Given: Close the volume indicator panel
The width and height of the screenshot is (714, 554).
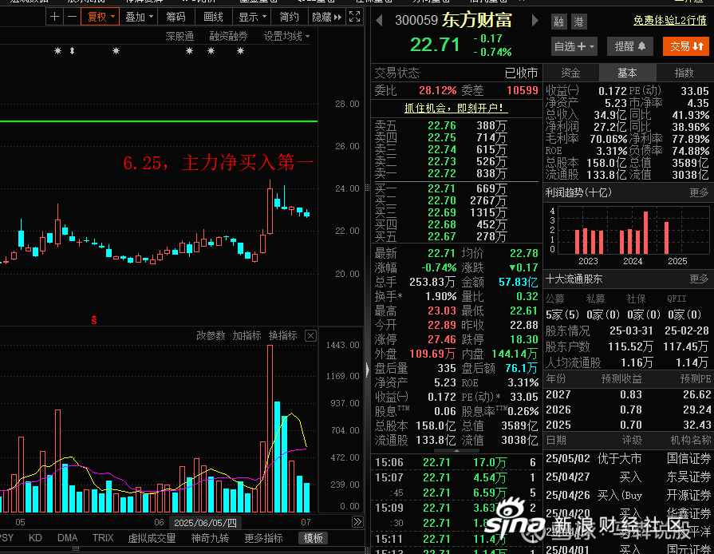Looking at the screenshot, I should (310, 336).
